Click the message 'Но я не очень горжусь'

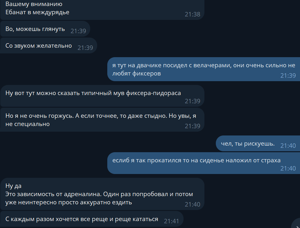[x=102, y=120]
